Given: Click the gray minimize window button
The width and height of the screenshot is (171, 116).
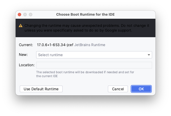Looking at the screenshot, I should pos(25,15).
